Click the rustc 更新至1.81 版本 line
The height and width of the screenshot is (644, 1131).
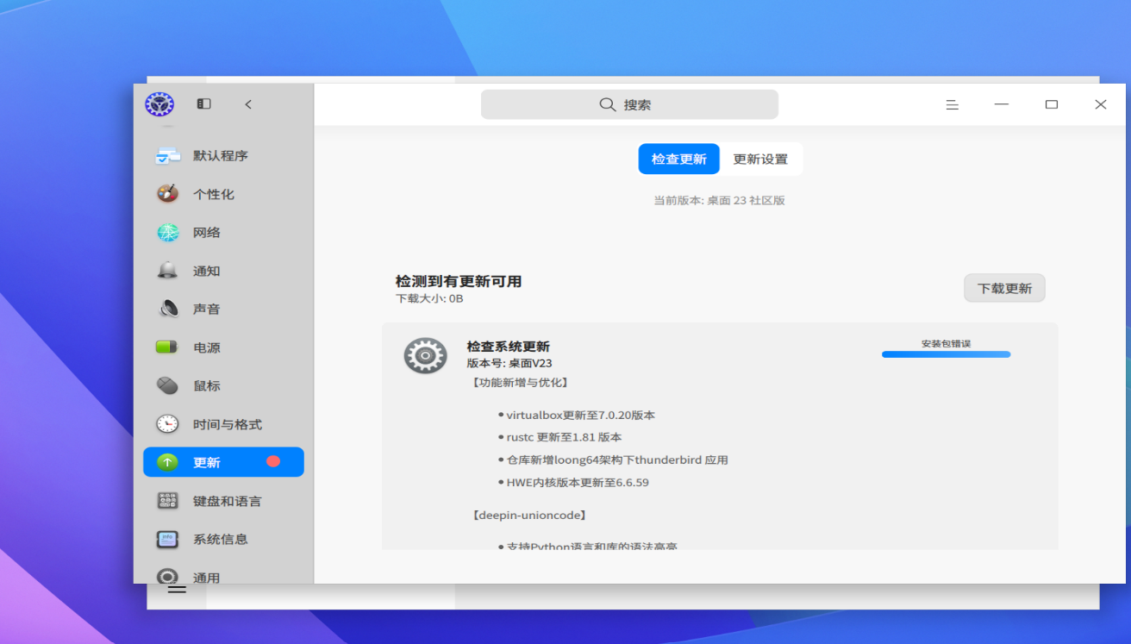(564, 438)
